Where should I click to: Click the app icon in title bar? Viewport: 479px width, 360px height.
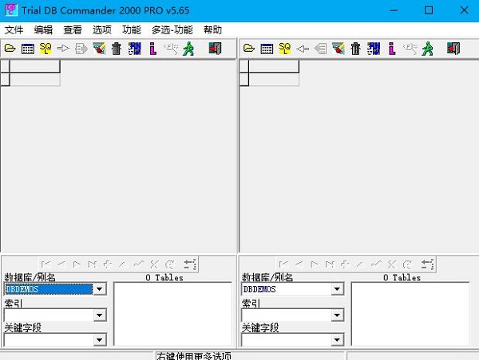[x=11, y=10]
